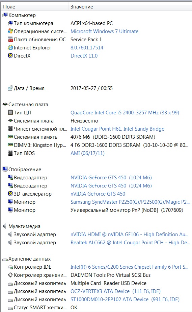Click the DirectX yellow X icon
The height and width of the screenshot is (312, 192).
10,56
